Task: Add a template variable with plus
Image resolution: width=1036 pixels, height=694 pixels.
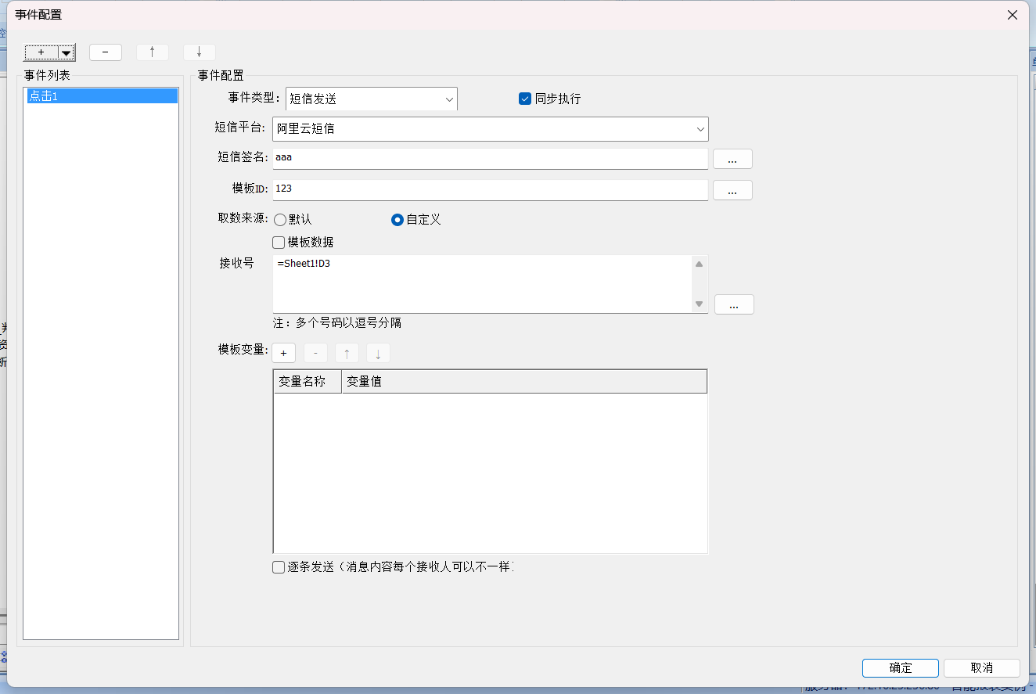Action: (284, 354)
